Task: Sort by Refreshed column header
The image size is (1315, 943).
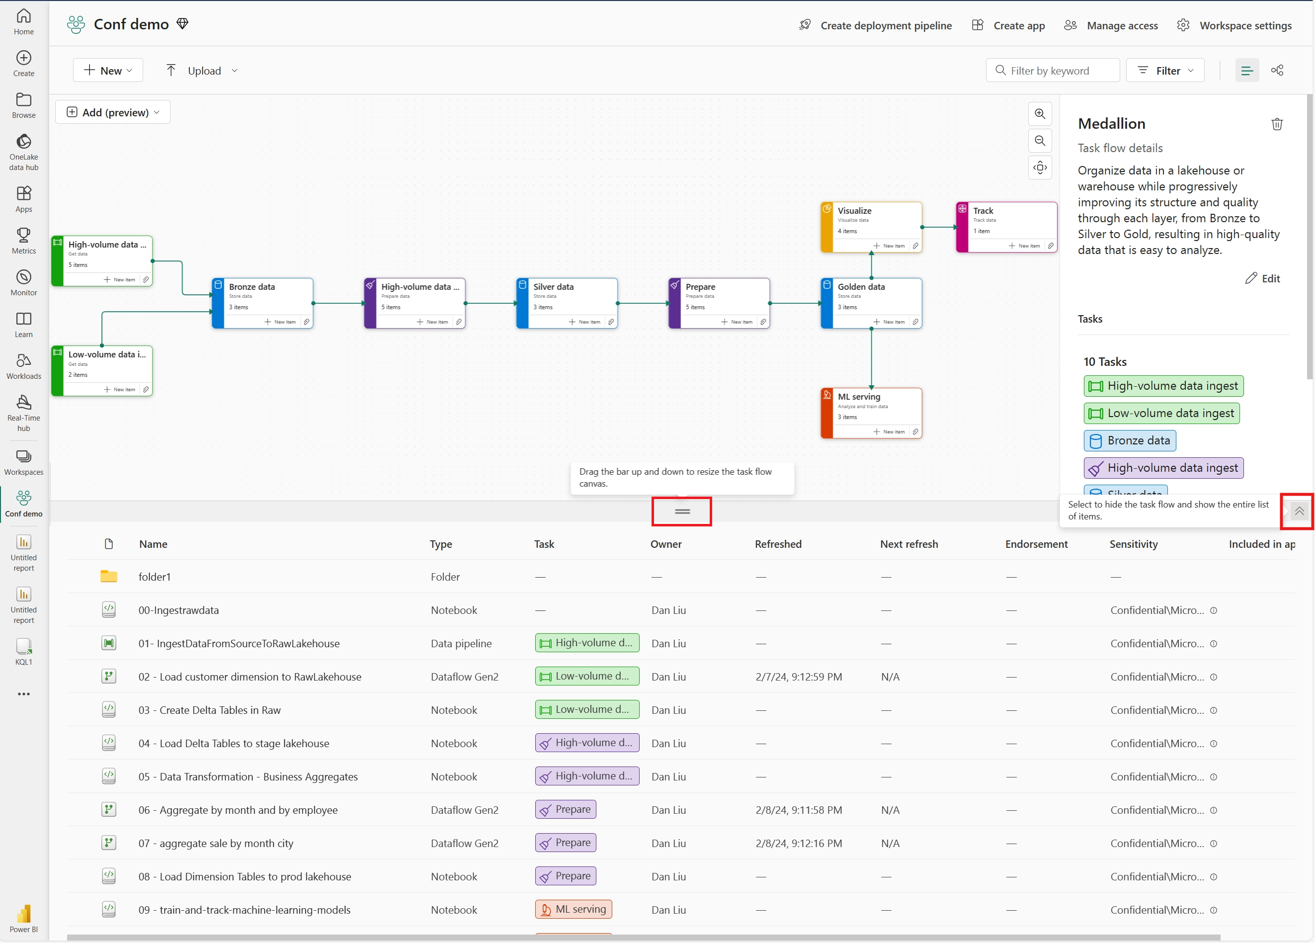Action: 778,544
